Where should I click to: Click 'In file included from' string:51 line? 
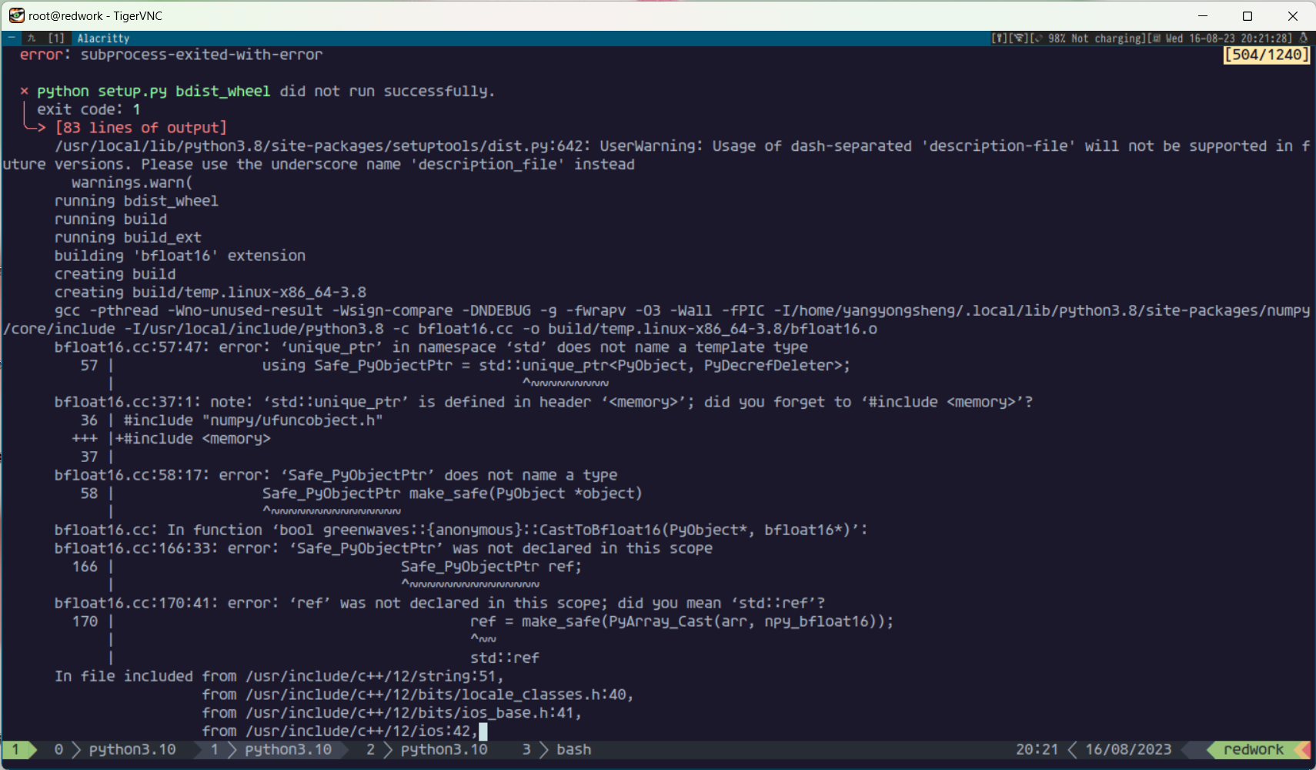(279, 676)
